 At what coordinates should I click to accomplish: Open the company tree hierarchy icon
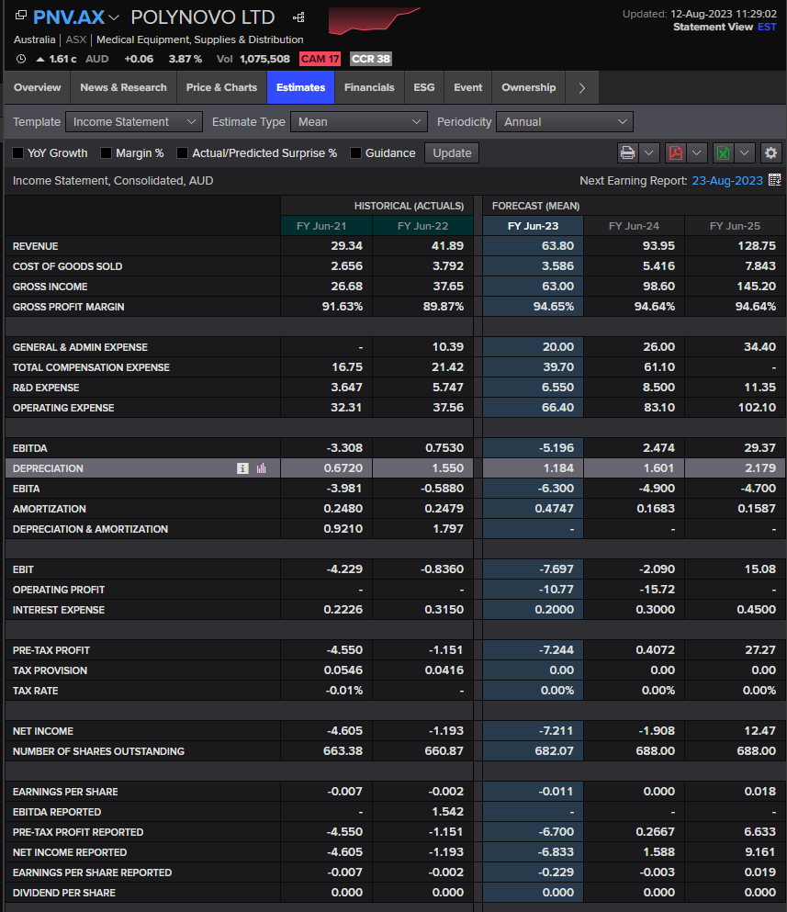pyautogui.click(x=298, y=17)
